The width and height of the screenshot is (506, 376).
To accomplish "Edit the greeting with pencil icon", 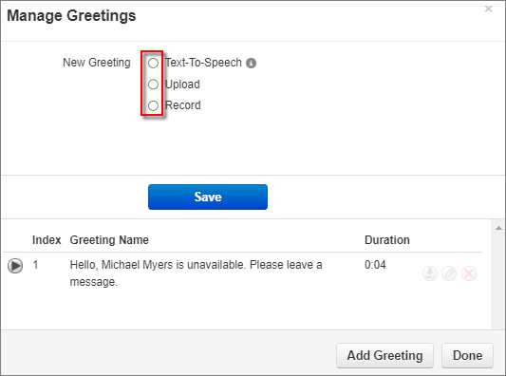I will click(449, 273).
